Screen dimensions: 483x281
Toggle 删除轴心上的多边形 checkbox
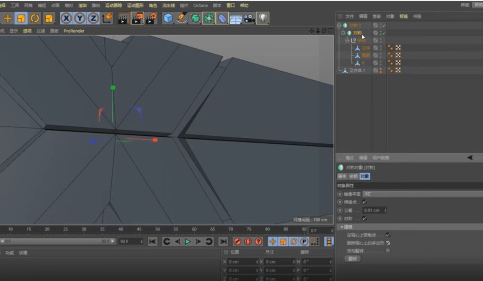click(x=388, y=243)
